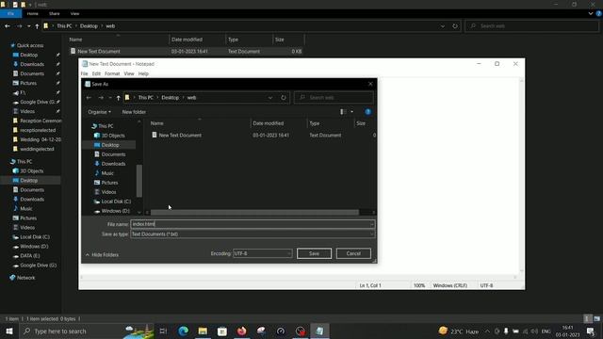Click the taskbar search box
Viewport: 603px width, 339px height.
point(86,331)
